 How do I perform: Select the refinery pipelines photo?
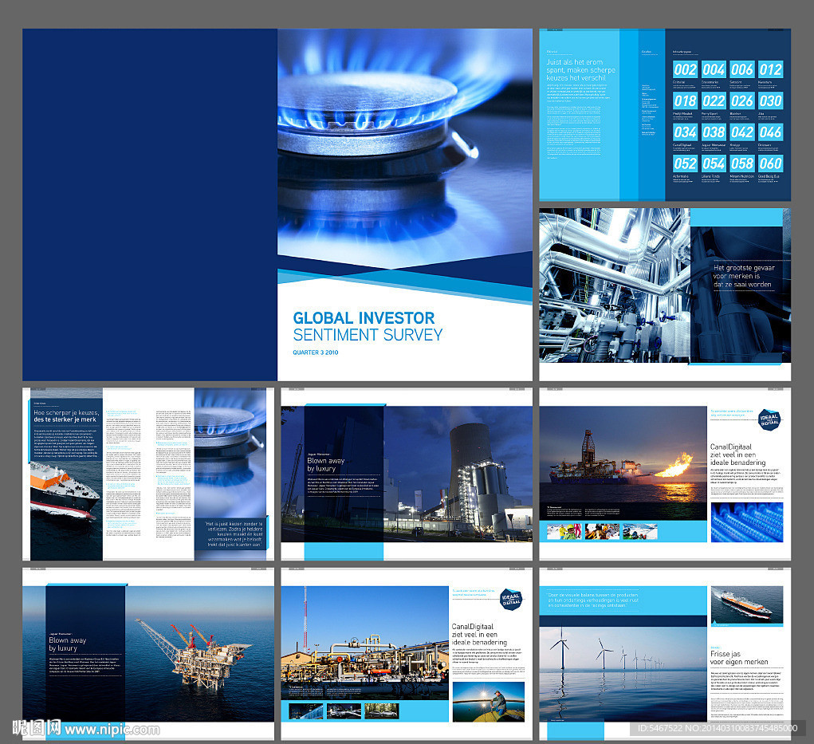364,643
